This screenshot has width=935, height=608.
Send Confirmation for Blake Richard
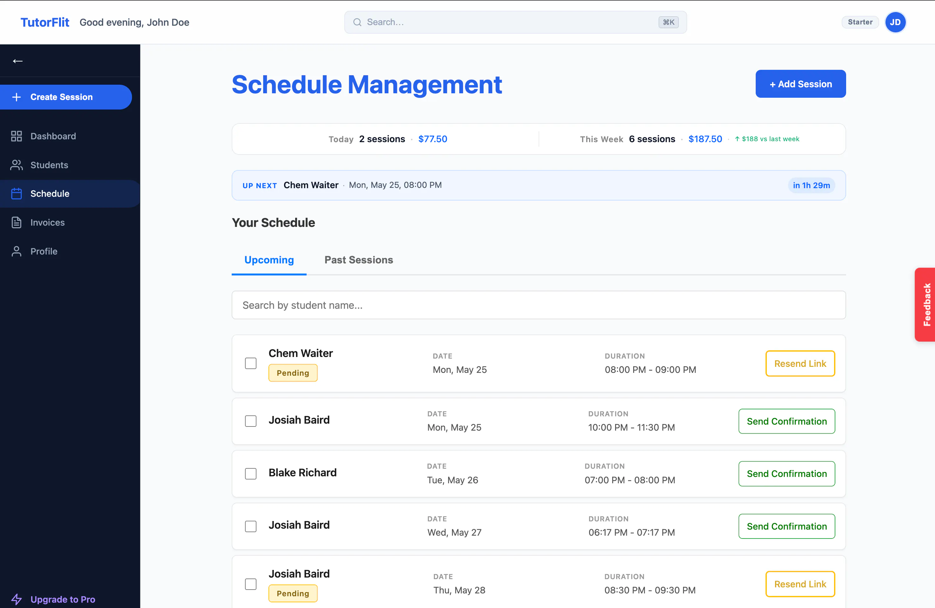787,474
